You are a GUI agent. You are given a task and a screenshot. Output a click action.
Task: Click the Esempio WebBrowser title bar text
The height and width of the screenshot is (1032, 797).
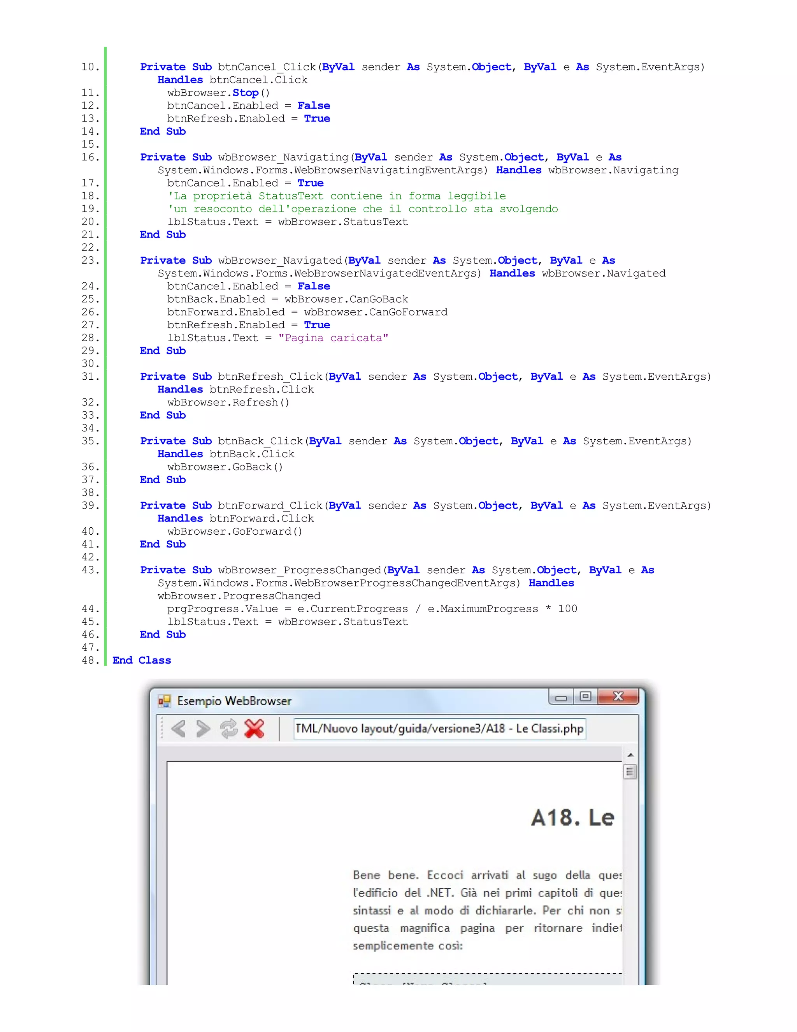pos(234,701)
